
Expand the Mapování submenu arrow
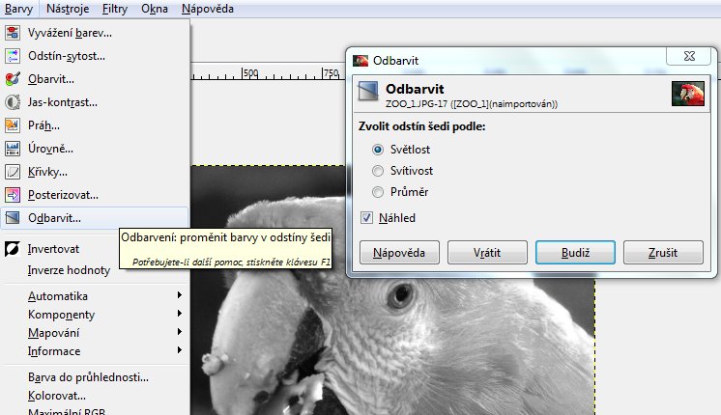tap(180, 332)
